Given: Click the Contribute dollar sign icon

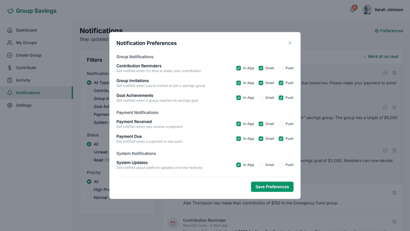Looking at the screenshot, I should 9,68.
